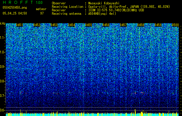This screenshot has height=116, width=182.
Task: Click the 0457 time marker
Action: pos(123,25)
